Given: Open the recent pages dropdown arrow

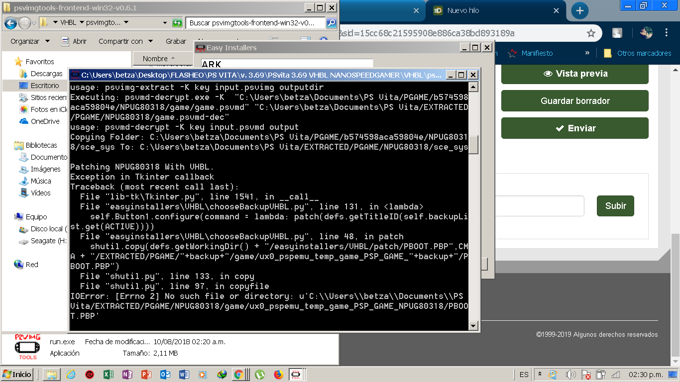Looking at the screenshot, I should point(34,23).
